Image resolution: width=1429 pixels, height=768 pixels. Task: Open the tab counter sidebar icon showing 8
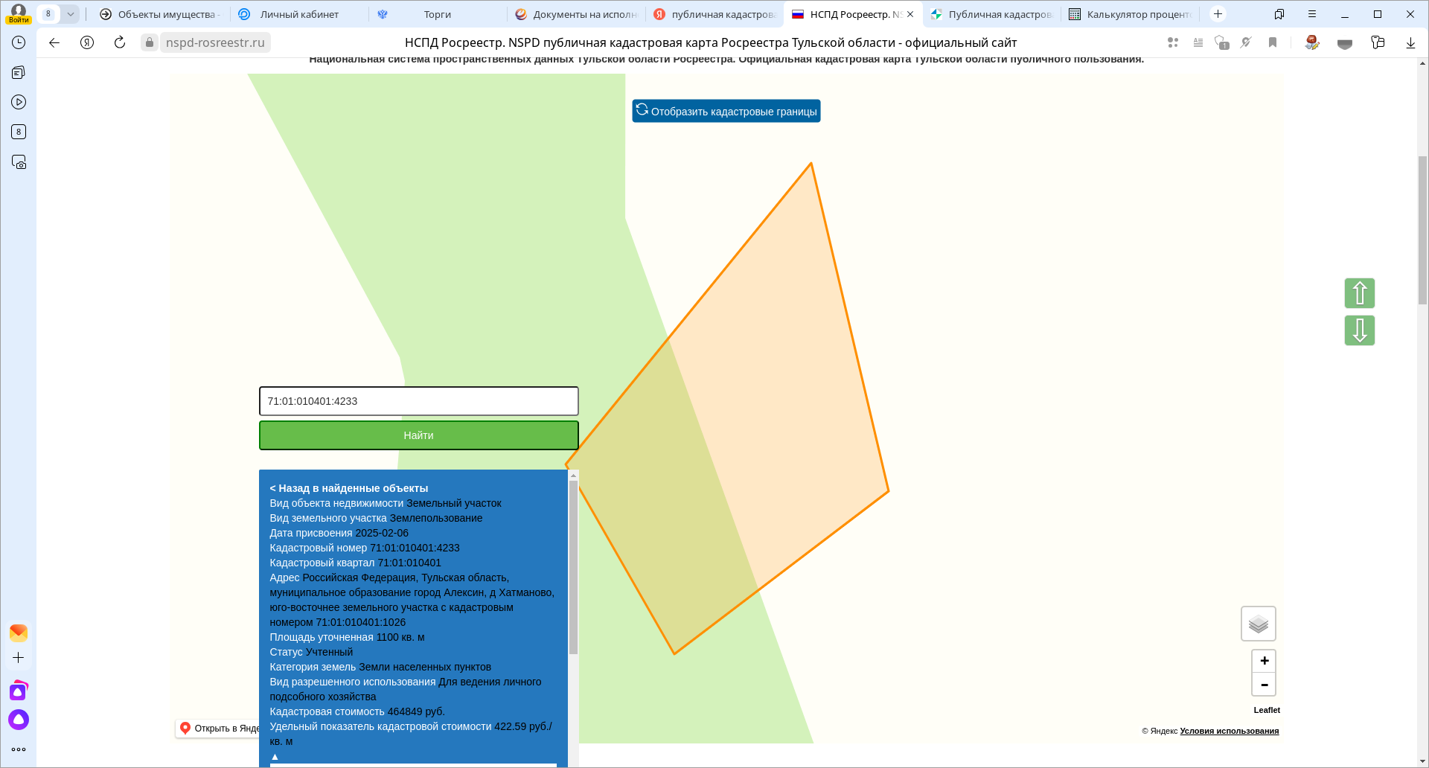[x=19, y=132]
